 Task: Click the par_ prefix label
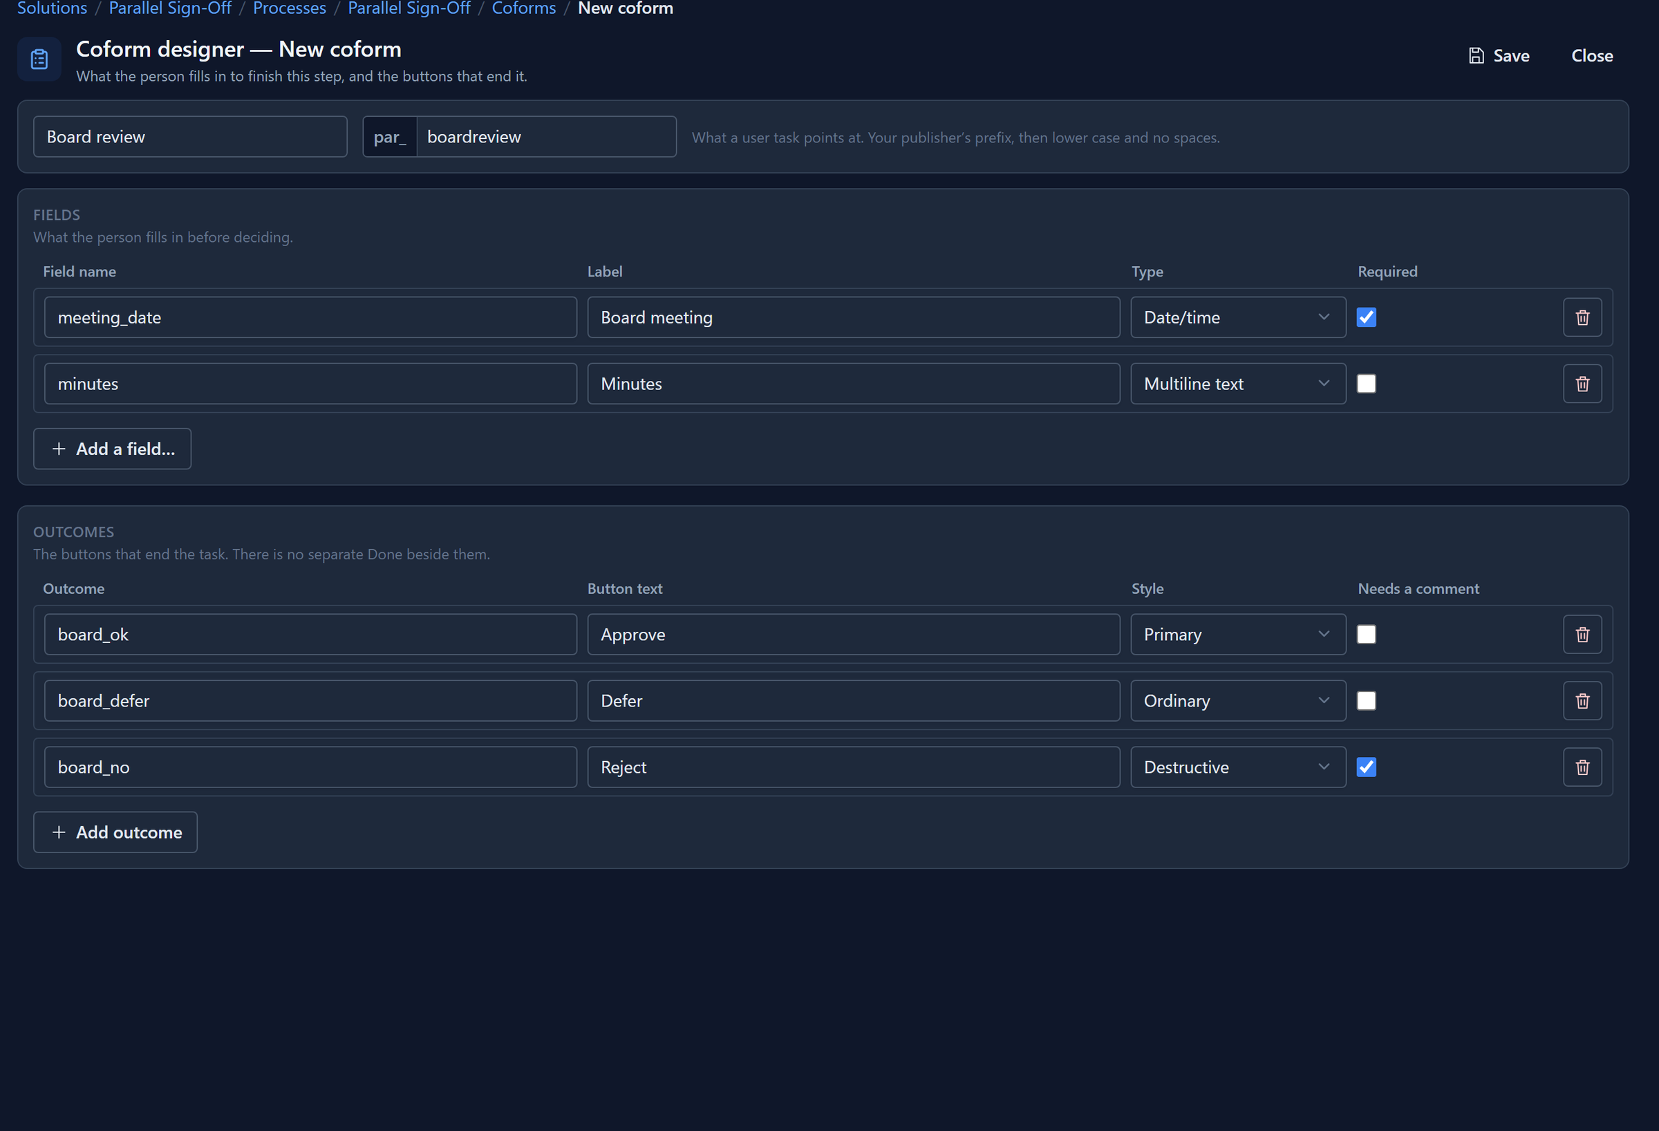pyautogui.click(x=390, y=136)
